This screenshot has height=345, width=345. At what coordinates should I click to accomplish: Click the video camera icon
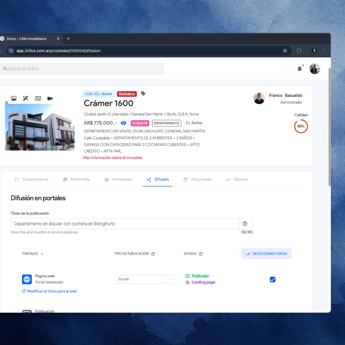coord(50,98)
